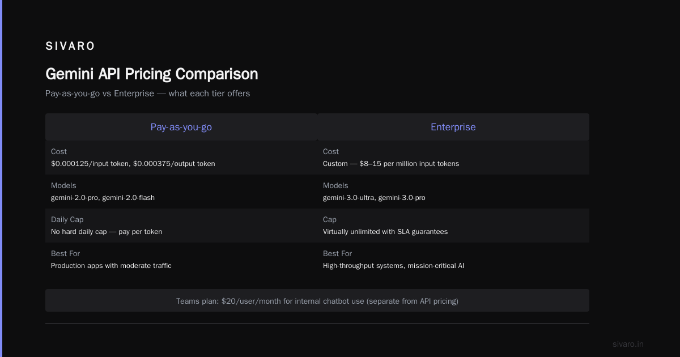Screen dimensions: 680x357
Task: Select the Gemini API Pricing Comparison heading
Action: tap(151, 74)
